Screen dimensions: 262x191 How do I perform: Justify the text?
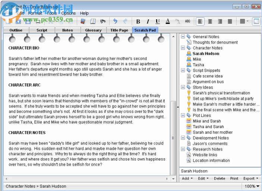[230, 21]
